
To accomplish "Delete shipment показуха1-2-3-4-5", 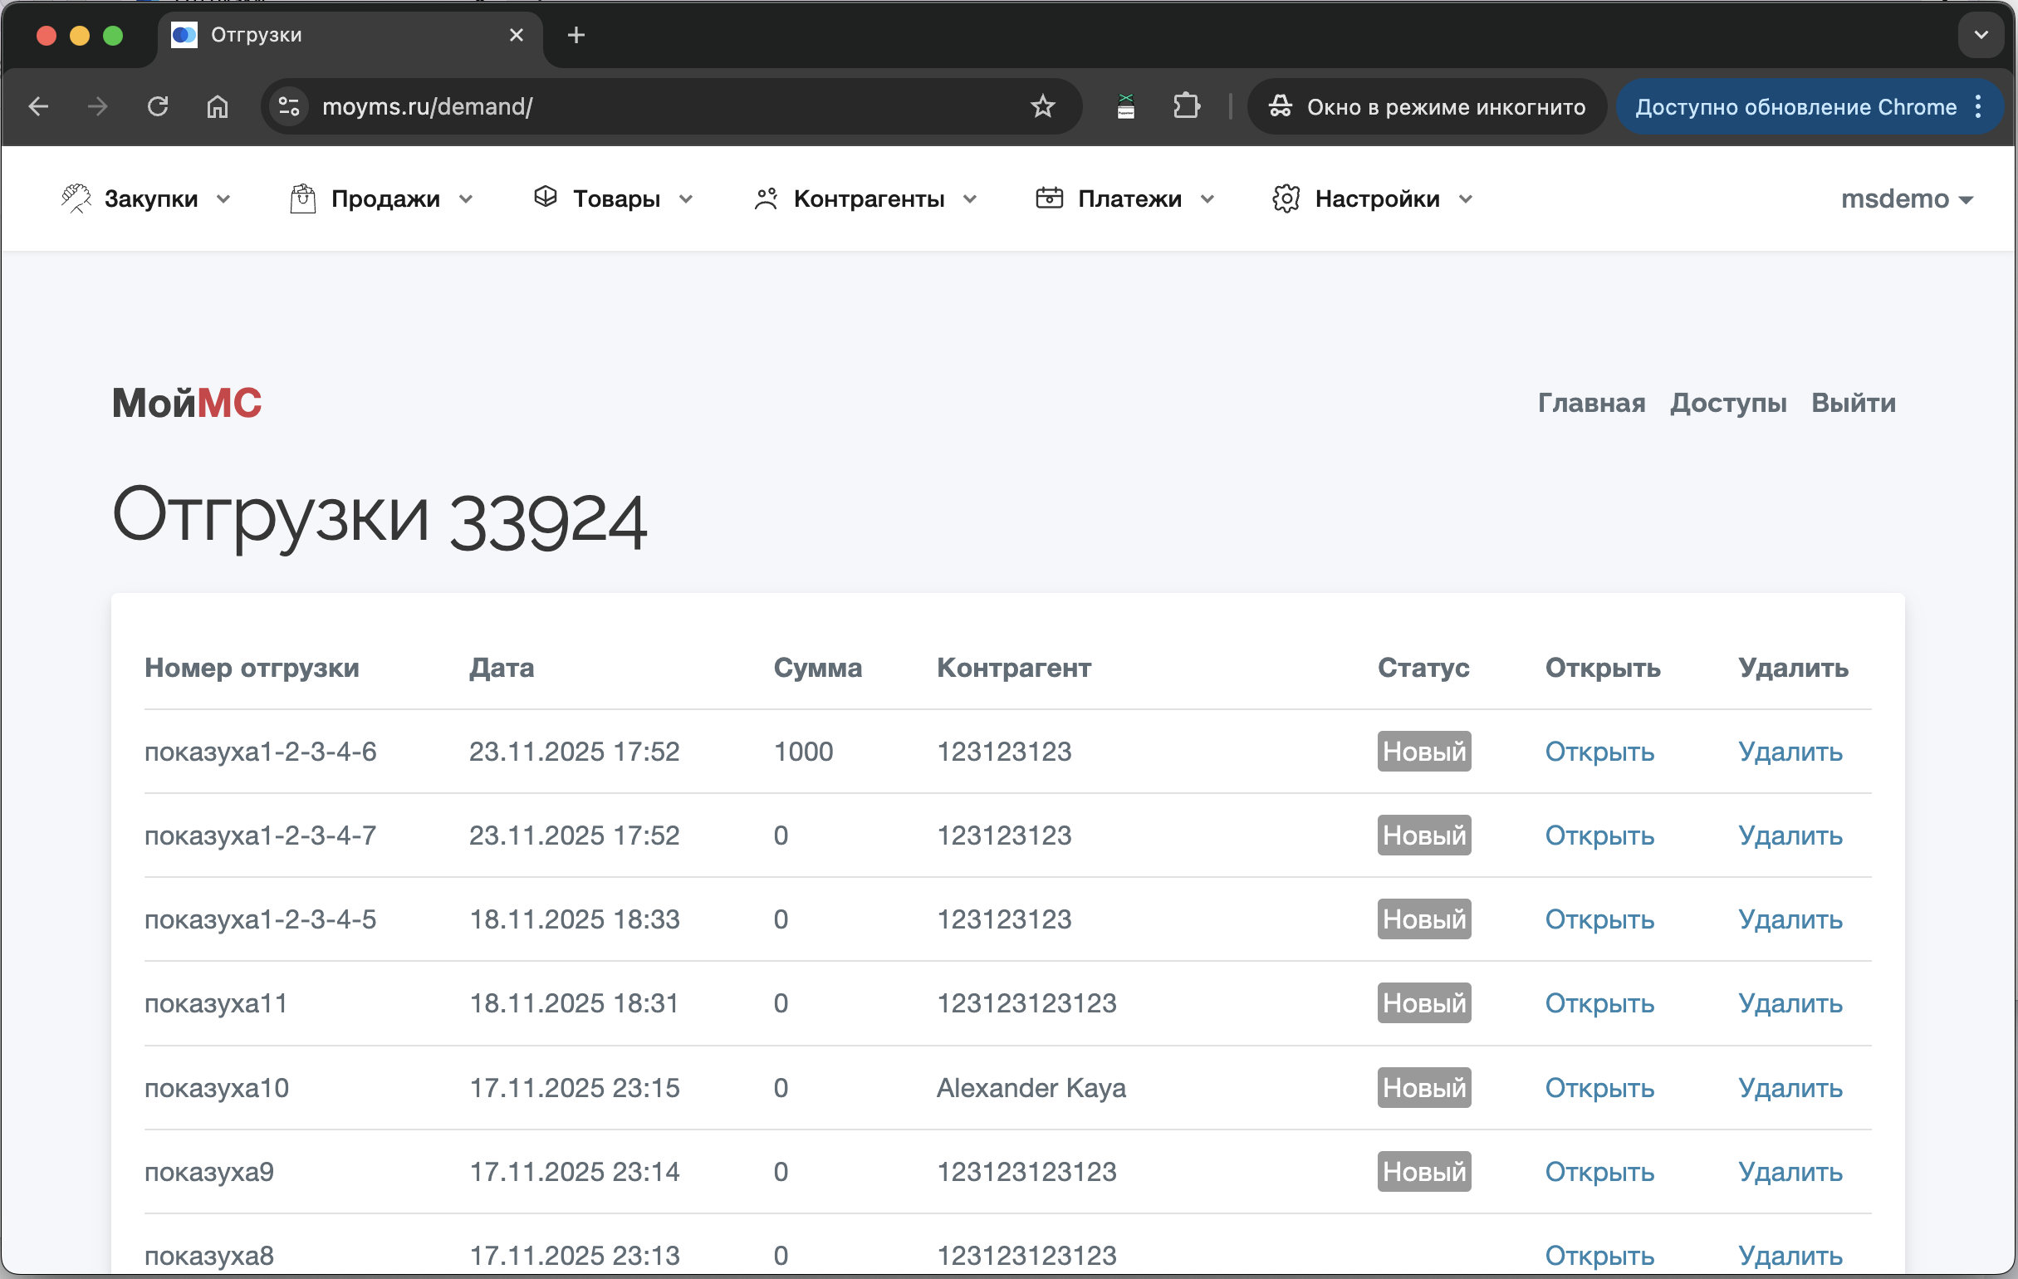I will 1790,919.
